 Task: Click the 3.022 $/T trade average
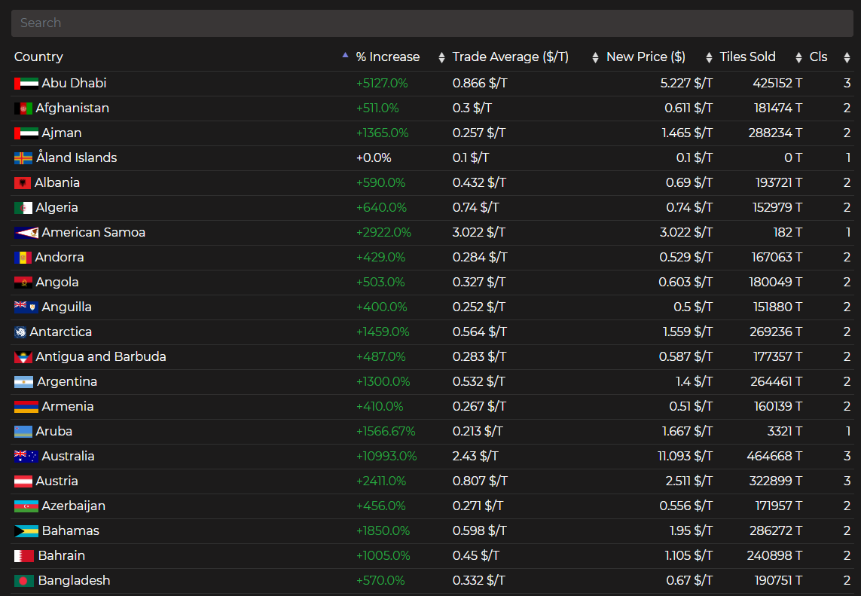click(478, 232)
